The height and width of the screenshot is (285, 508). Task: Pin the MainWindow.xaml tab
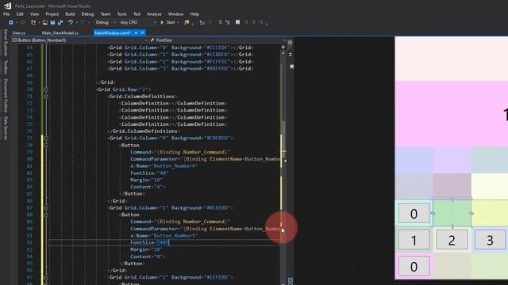[x=136, y=33]
